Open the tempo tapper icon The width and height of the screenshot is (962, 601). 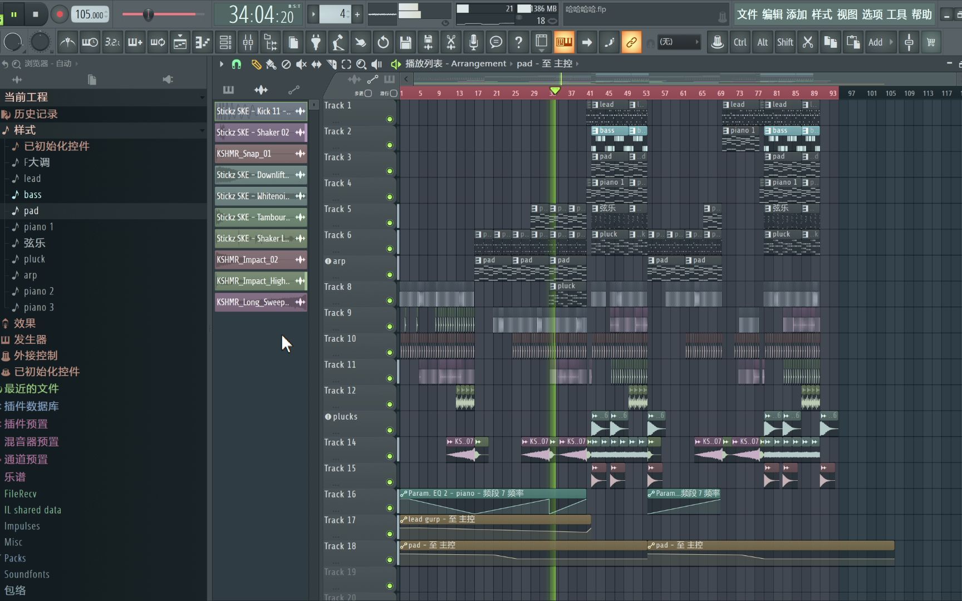pyautogui.click(x=338, y=42)
